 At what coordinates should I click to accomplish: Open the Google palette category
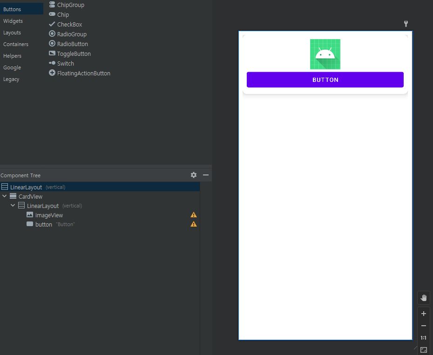click(12, 67)
